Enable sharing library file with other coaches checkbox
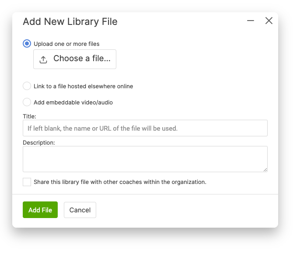The width and height of the screenshot is (293, 253). pos(27,182)
